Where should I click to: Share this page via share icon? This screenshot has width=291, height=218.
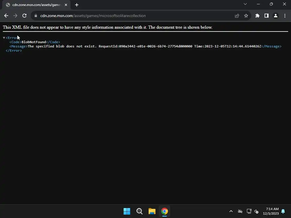(x=237, y=16)
